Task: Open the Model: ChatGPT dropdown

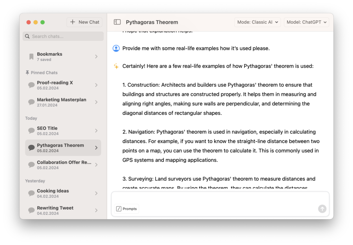Action: tap(306, 22)
